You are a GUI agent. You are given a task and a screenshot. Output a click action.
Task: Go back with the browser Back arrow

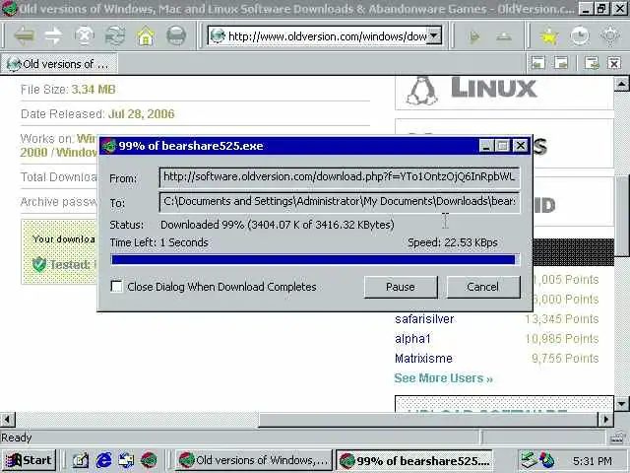click(x=24, y=36)
